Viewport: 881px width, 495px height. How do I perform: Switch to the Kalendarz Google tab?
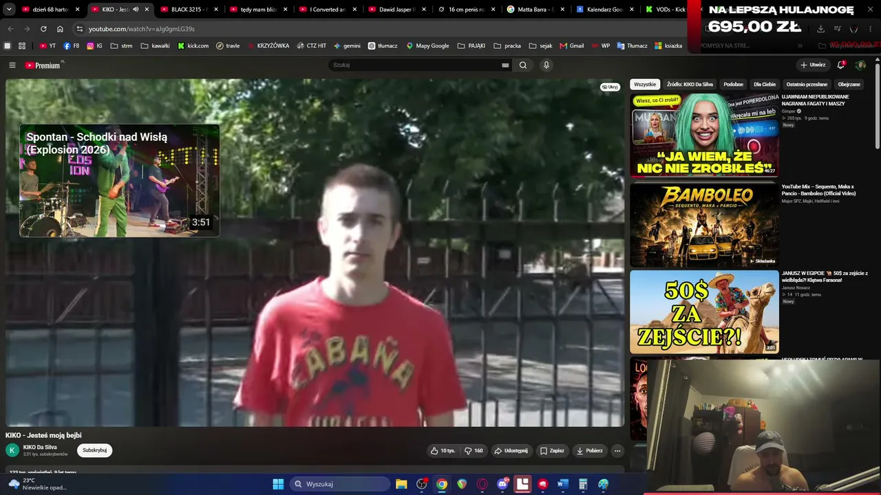pyautogui.click(x=606, y=10)
